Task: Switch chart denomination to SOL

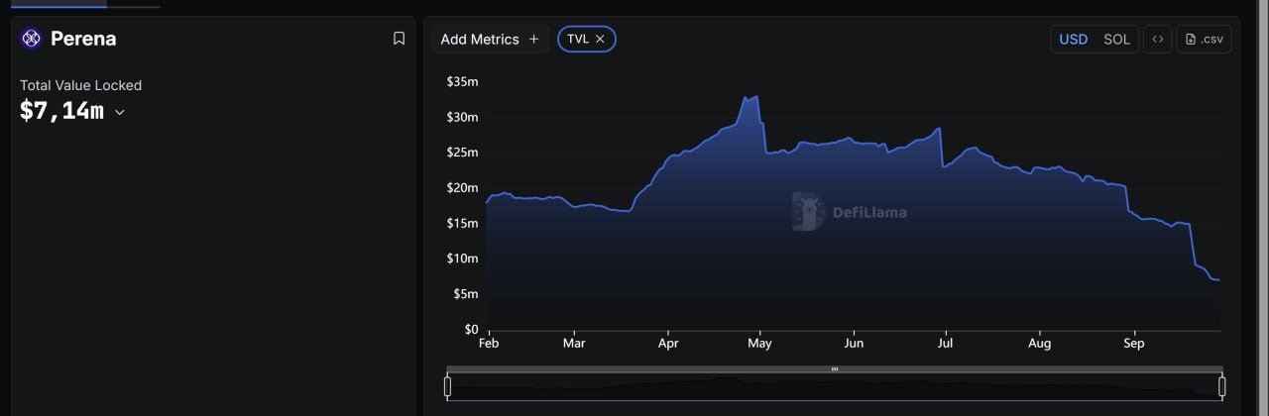Action: tap(1116, 40)
